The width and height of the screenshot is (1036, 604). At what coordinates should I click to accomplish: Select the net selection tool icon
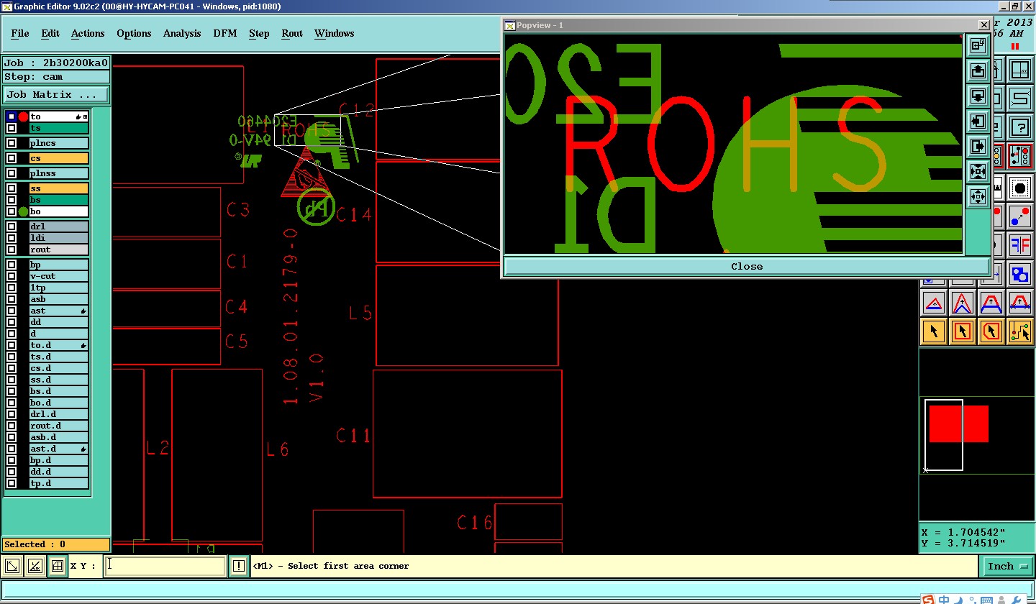1020,331
